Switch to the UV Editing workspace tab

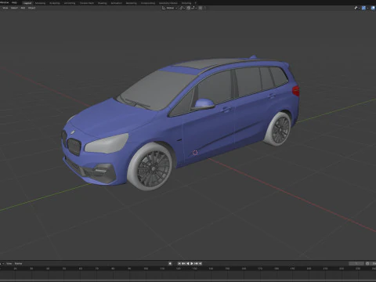70,3
